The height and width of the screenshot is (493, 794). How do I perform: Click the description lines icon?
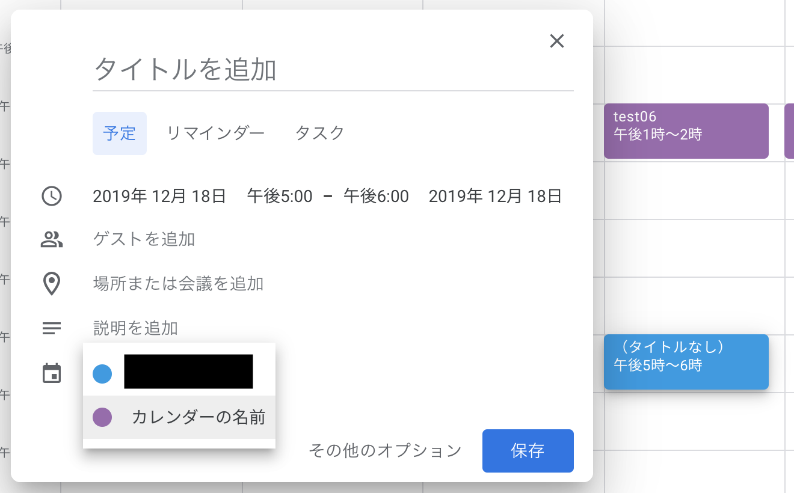pyautogui.click(x=52, y=328)
